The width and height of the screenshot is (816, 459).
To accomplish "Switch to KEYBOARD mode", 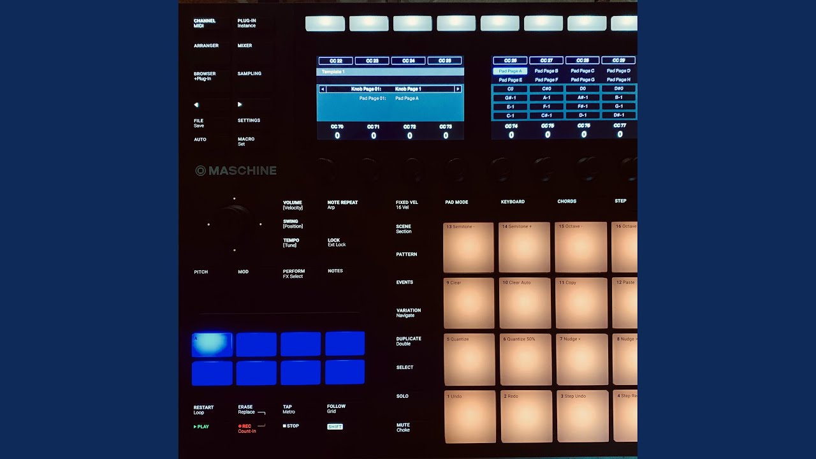I will pos(513,201).
